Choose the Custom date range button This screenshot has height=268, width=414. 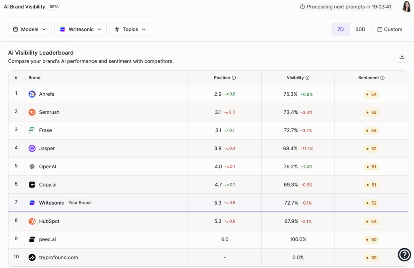click(389, 29)
